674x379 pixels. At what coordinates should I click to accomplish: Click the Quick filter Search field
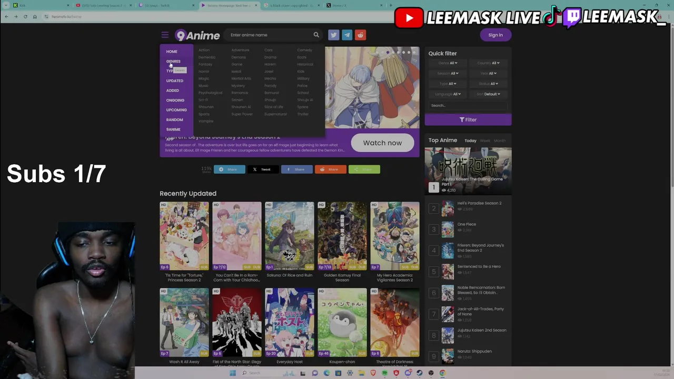click(468, 105)
